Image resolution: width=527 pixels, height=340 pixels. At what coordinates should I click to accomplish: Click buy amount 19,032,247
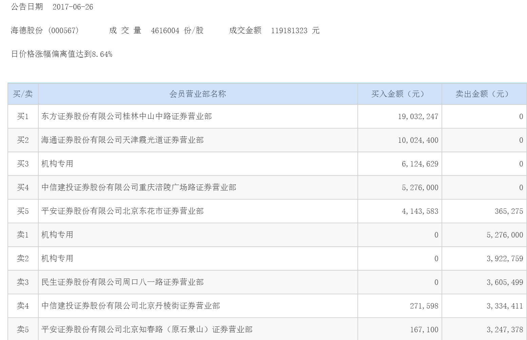(x=418, y=117)
